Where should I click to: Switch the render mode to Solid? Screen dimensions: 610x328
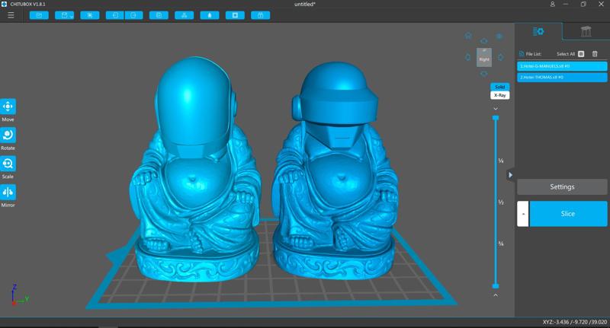[500, 87]
